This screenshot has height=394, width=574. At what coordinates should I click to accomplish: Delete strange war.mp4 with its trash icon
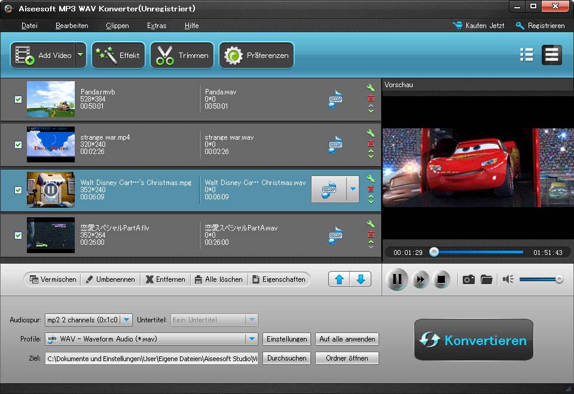tap(371, 143)
